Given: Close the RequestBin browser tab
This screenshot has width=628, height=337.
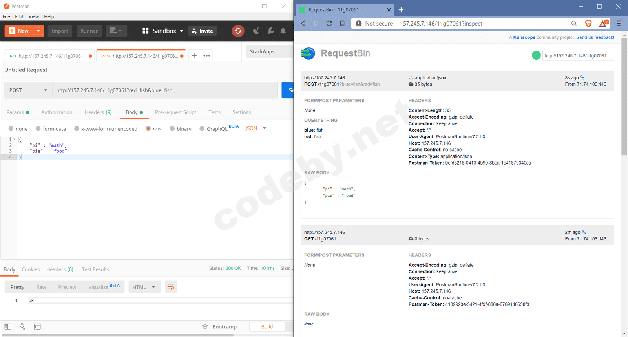Looking at the screenshot, I should (x=389, y=10).
